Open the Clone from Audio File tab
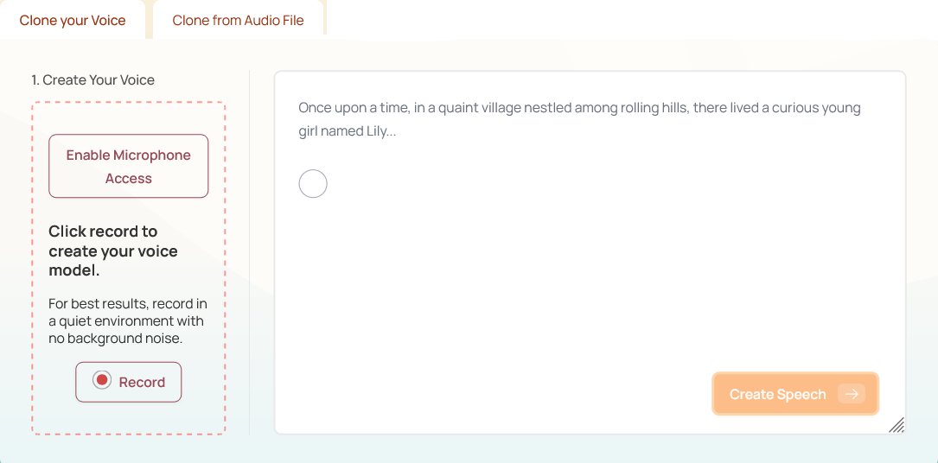 (238, 21)
